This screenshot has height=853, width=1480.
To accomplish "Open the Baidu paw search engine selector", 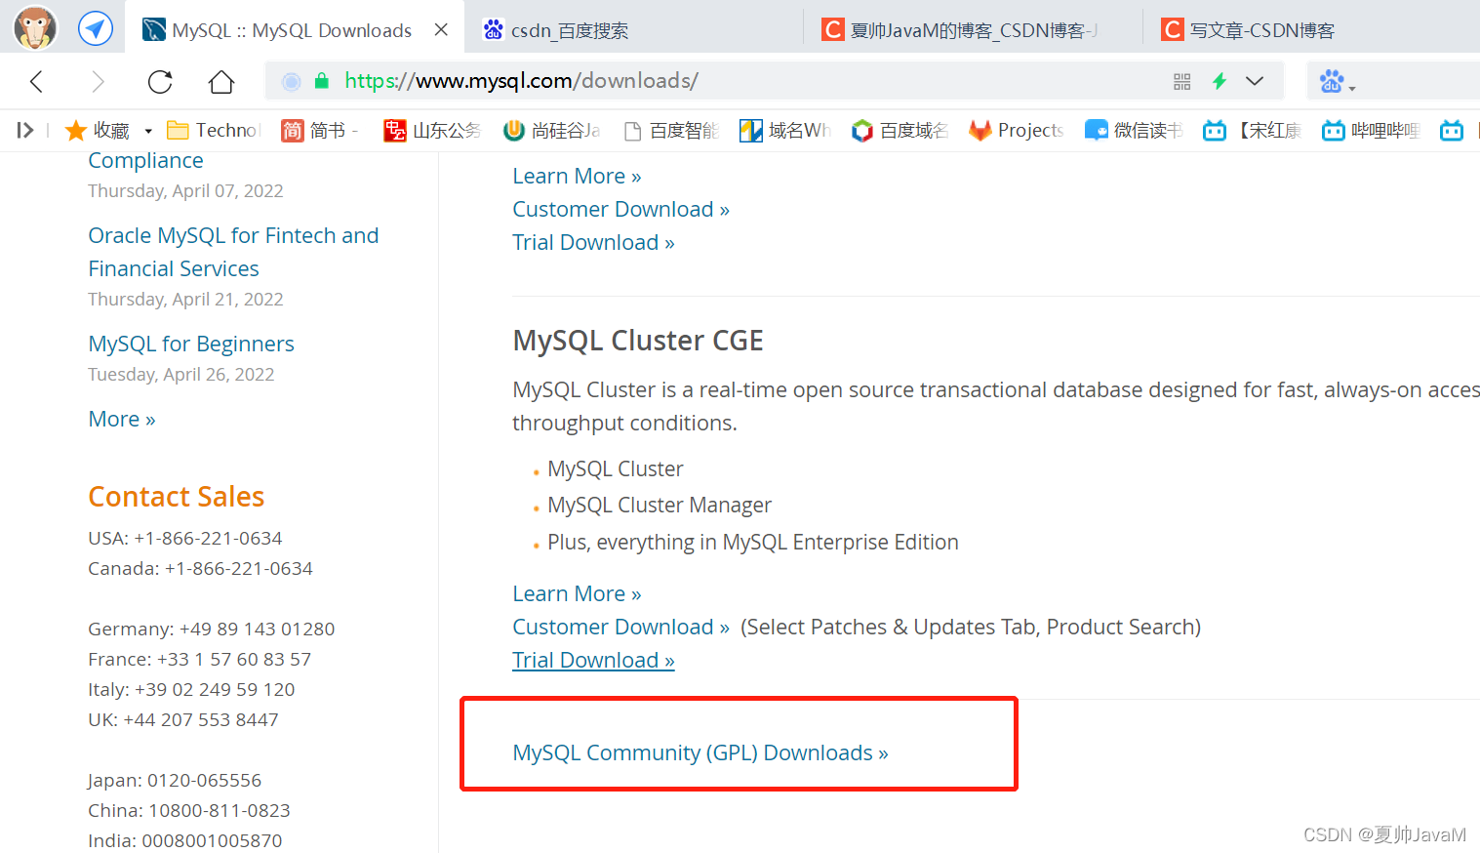I will pos(1338,81).
